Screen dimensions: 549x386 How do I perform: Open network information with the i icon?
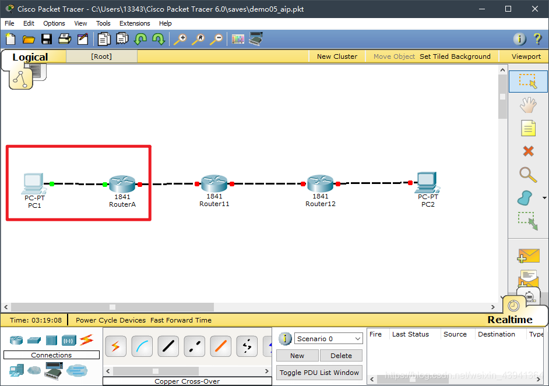520,39
